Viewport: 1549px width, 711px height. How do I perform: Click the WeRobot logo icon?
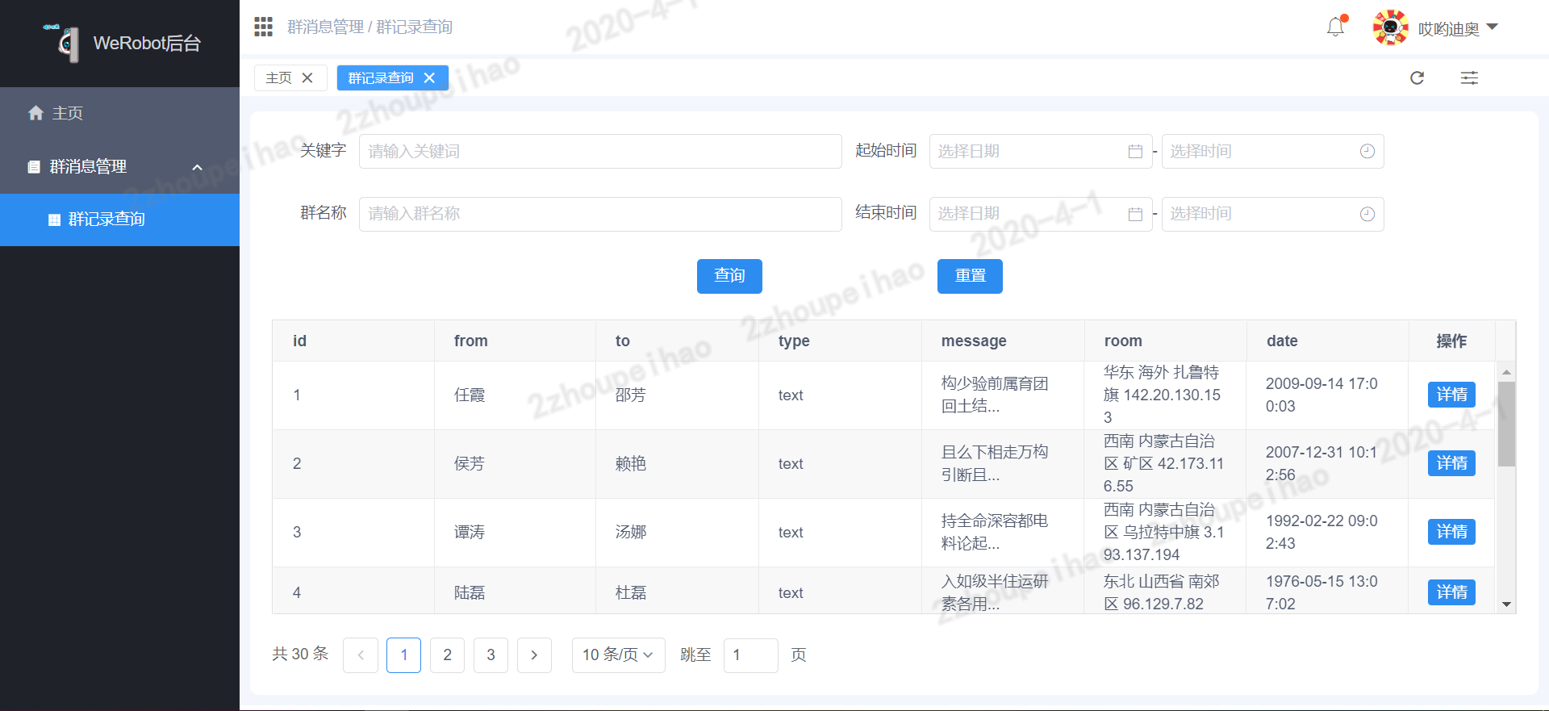63,43
